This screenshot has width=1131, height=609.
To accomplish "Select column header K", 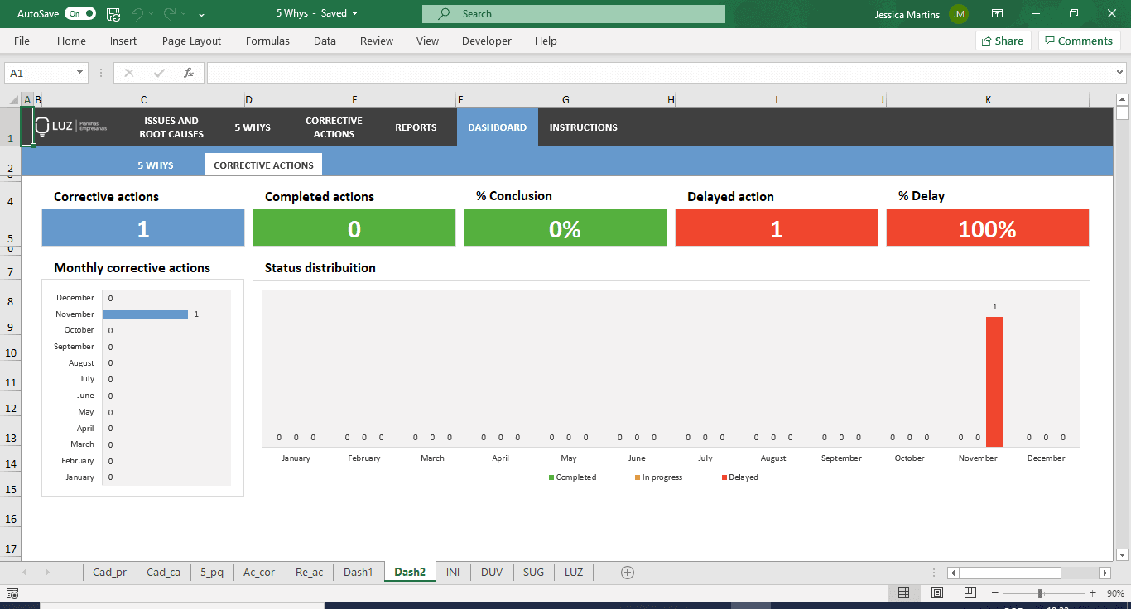I will coord(988,100).
